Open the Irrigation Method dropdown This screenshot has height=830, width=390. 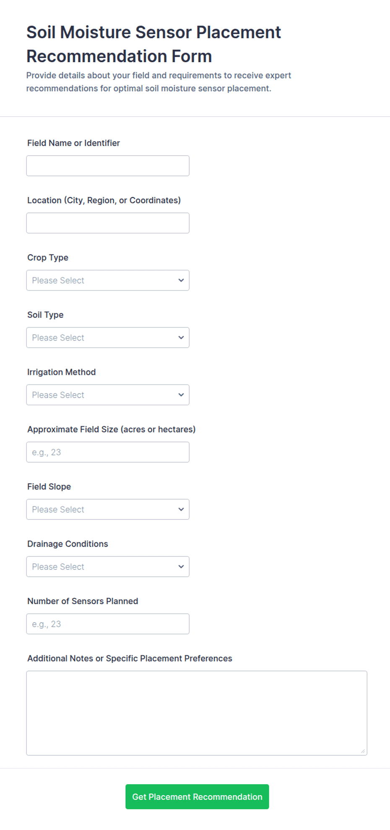pyautogui.click(x=108, y=395)
